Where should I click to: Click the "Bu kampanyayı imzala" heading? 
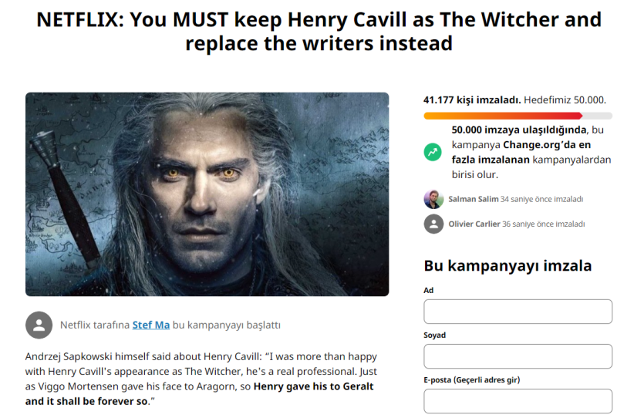click(x=507, y=266)
